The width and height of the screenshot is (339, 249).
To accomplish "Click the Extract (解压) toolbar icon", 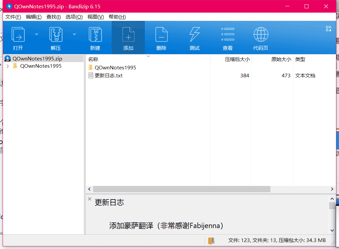I will pyautogui.click(x=56, y=35).
